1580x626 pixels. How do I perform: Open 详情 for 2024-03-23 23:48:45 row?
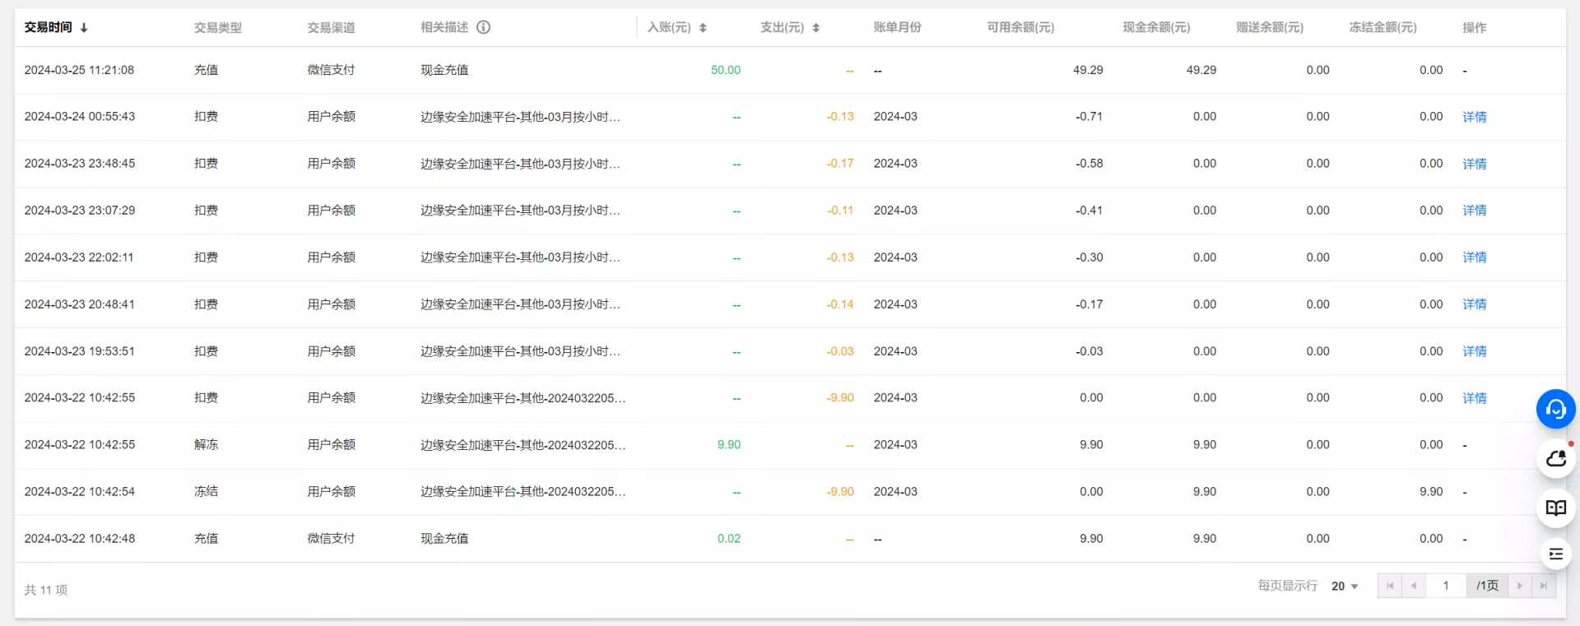(1474, 164)
